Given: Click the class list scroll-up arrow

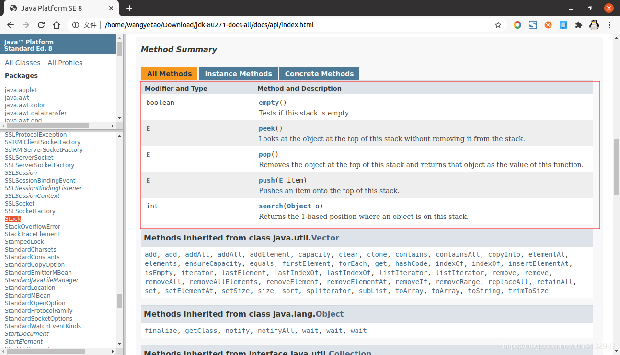Looking at the screenshot, I should click(x=119, y=136).
